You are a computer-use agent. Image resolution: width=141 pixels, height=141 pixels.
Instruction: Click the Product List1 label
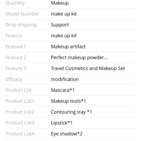tap(20, 101)
